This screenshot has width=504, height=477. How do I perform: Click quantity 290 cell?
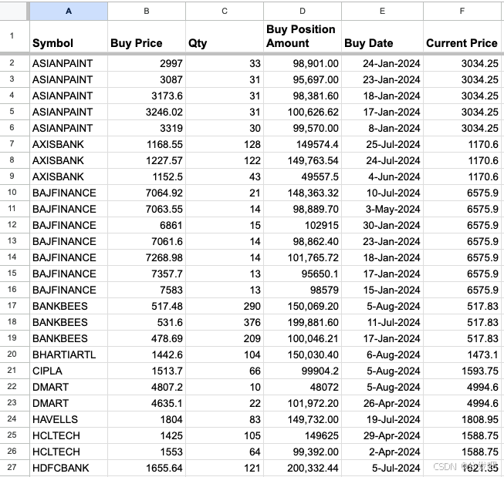[x=225, y=306]
